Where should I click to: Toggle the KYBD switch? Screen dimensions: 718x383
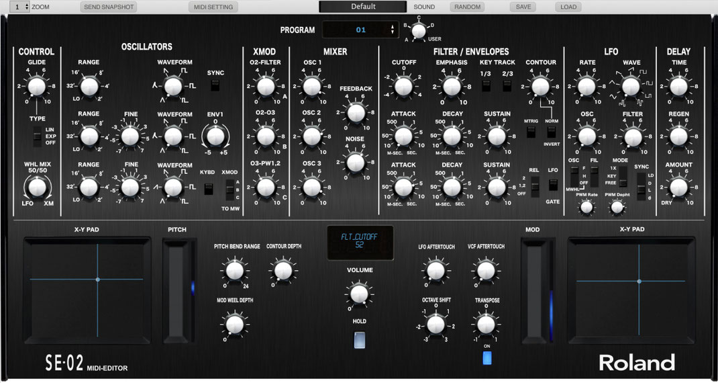(208, 189)
